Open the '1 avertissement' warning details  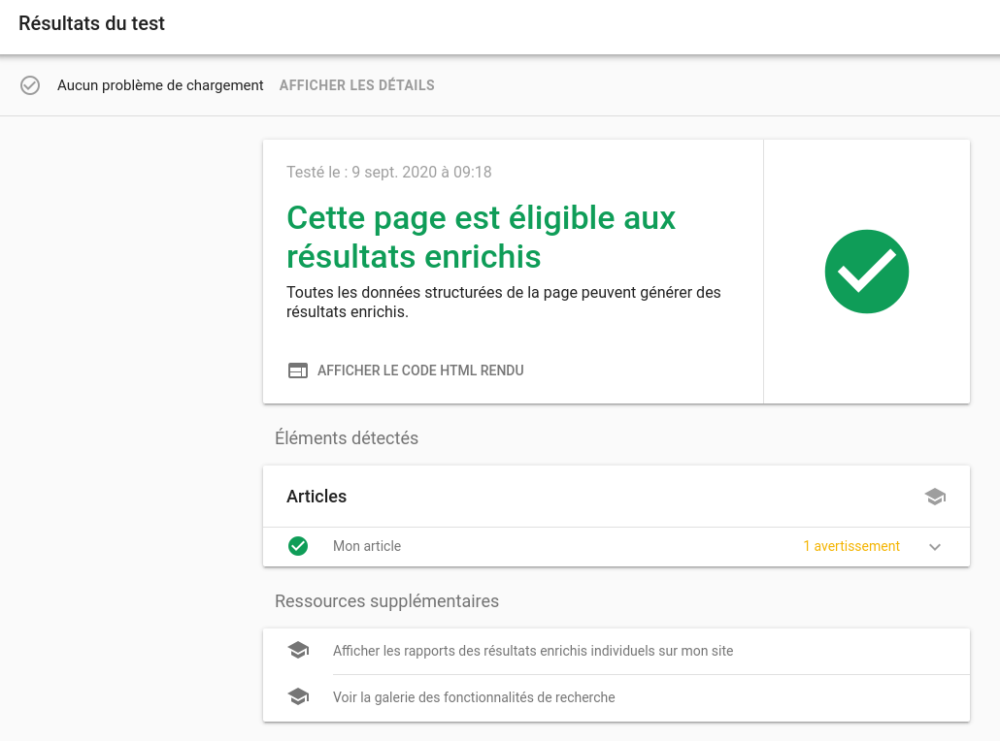pyautogui.click(x=851, y=546)
